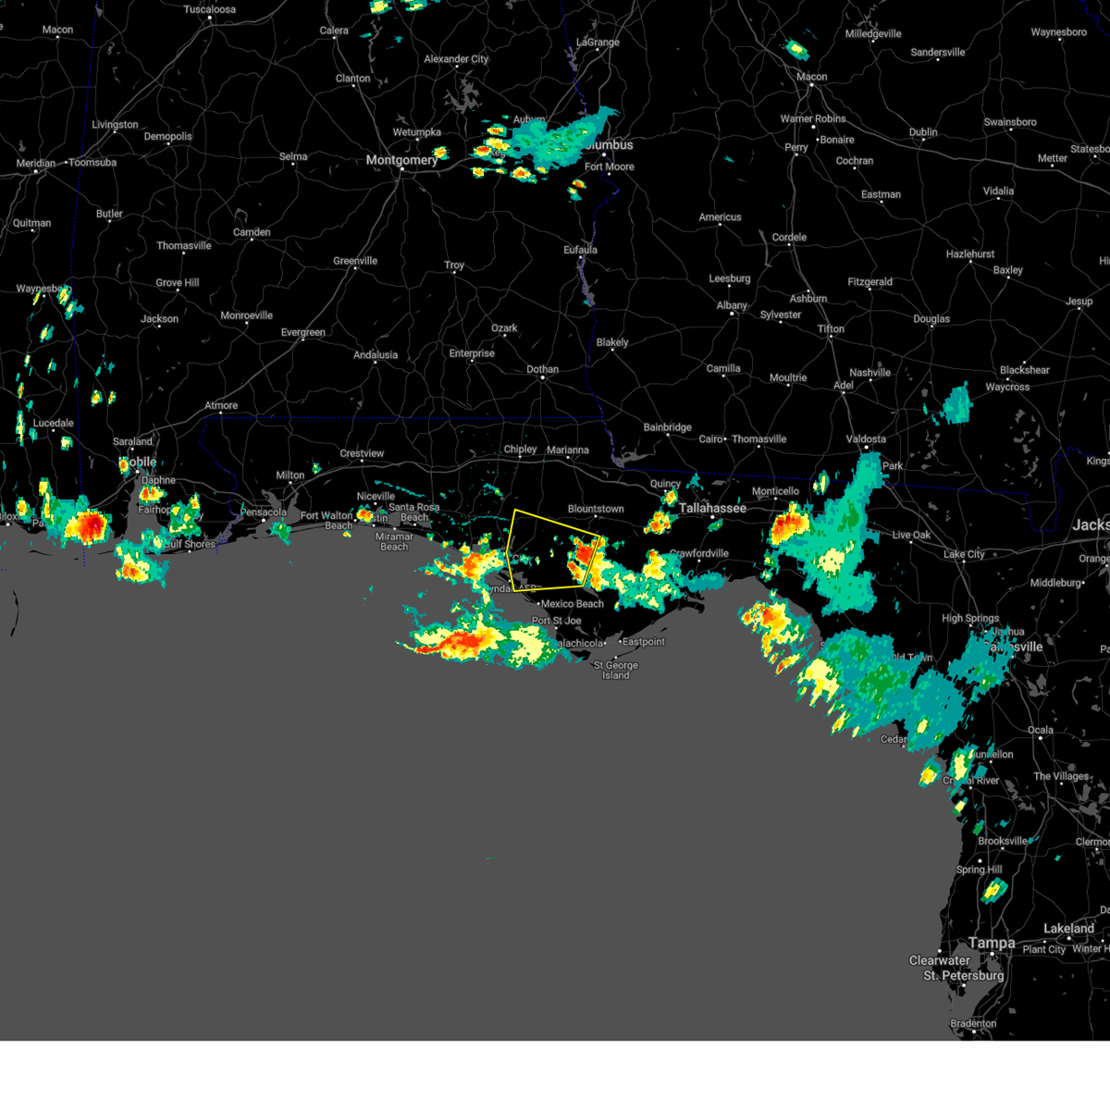Select the Pensacola map label
The height and width of the screenshot is (1110, 1110).
pyautogui.click(x=264, y=512)
